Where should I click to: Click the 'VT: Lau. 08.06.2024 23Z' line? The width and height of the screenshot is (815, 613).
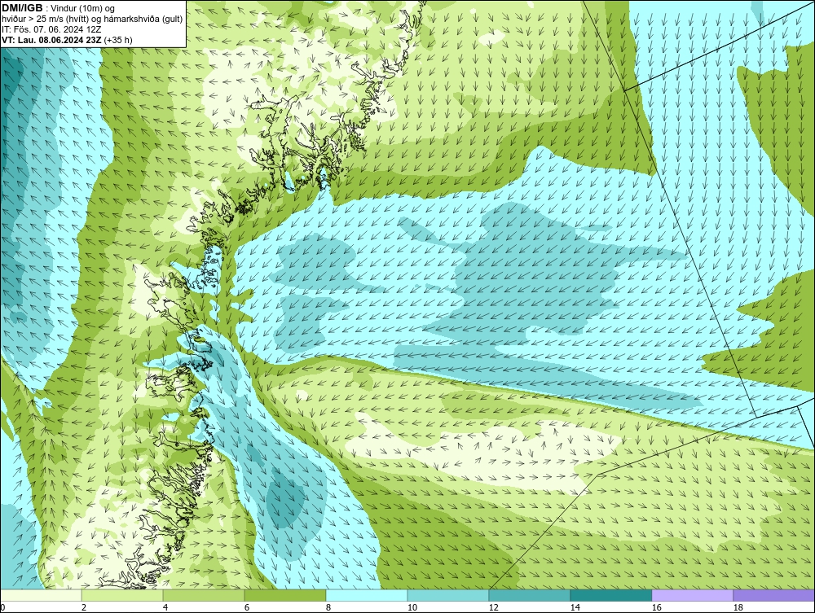pyautogui.click(x=51, y=40)
